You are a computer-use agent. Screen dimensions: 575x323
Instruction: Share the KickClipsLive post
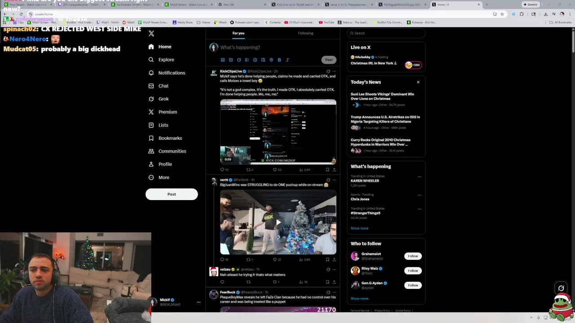[334, 170]
